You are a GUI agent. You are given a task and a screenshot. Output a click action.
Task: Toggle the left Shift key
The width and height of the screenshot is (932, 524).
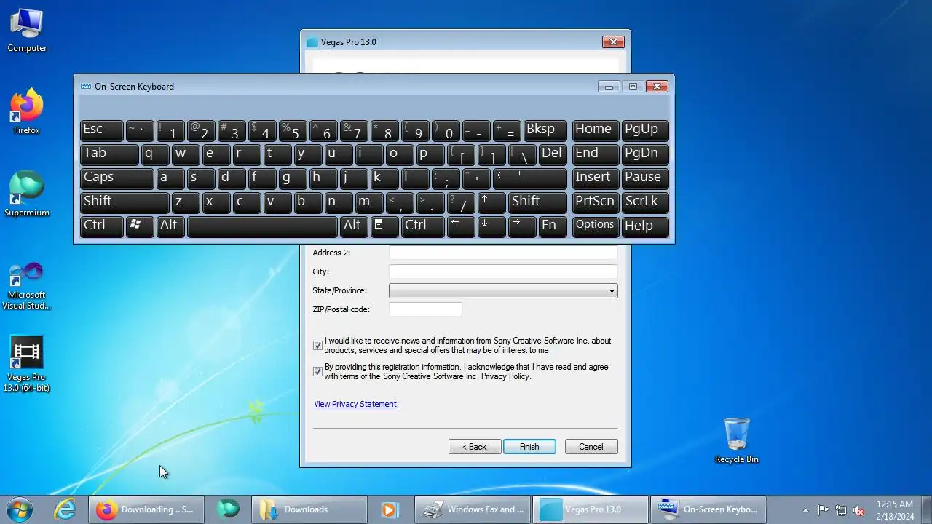point(125,202)
